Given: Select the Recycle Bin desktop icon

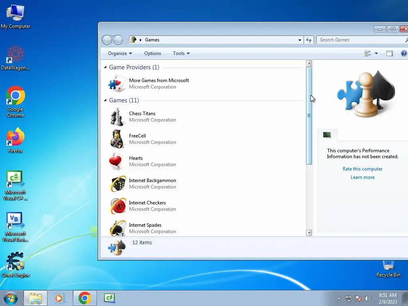Looking at the screenshot, I should [388, 269].
